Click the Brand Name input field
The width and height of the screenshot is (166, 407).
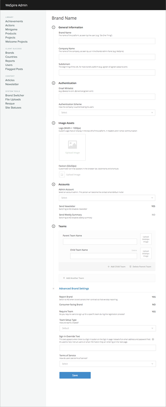107,41
